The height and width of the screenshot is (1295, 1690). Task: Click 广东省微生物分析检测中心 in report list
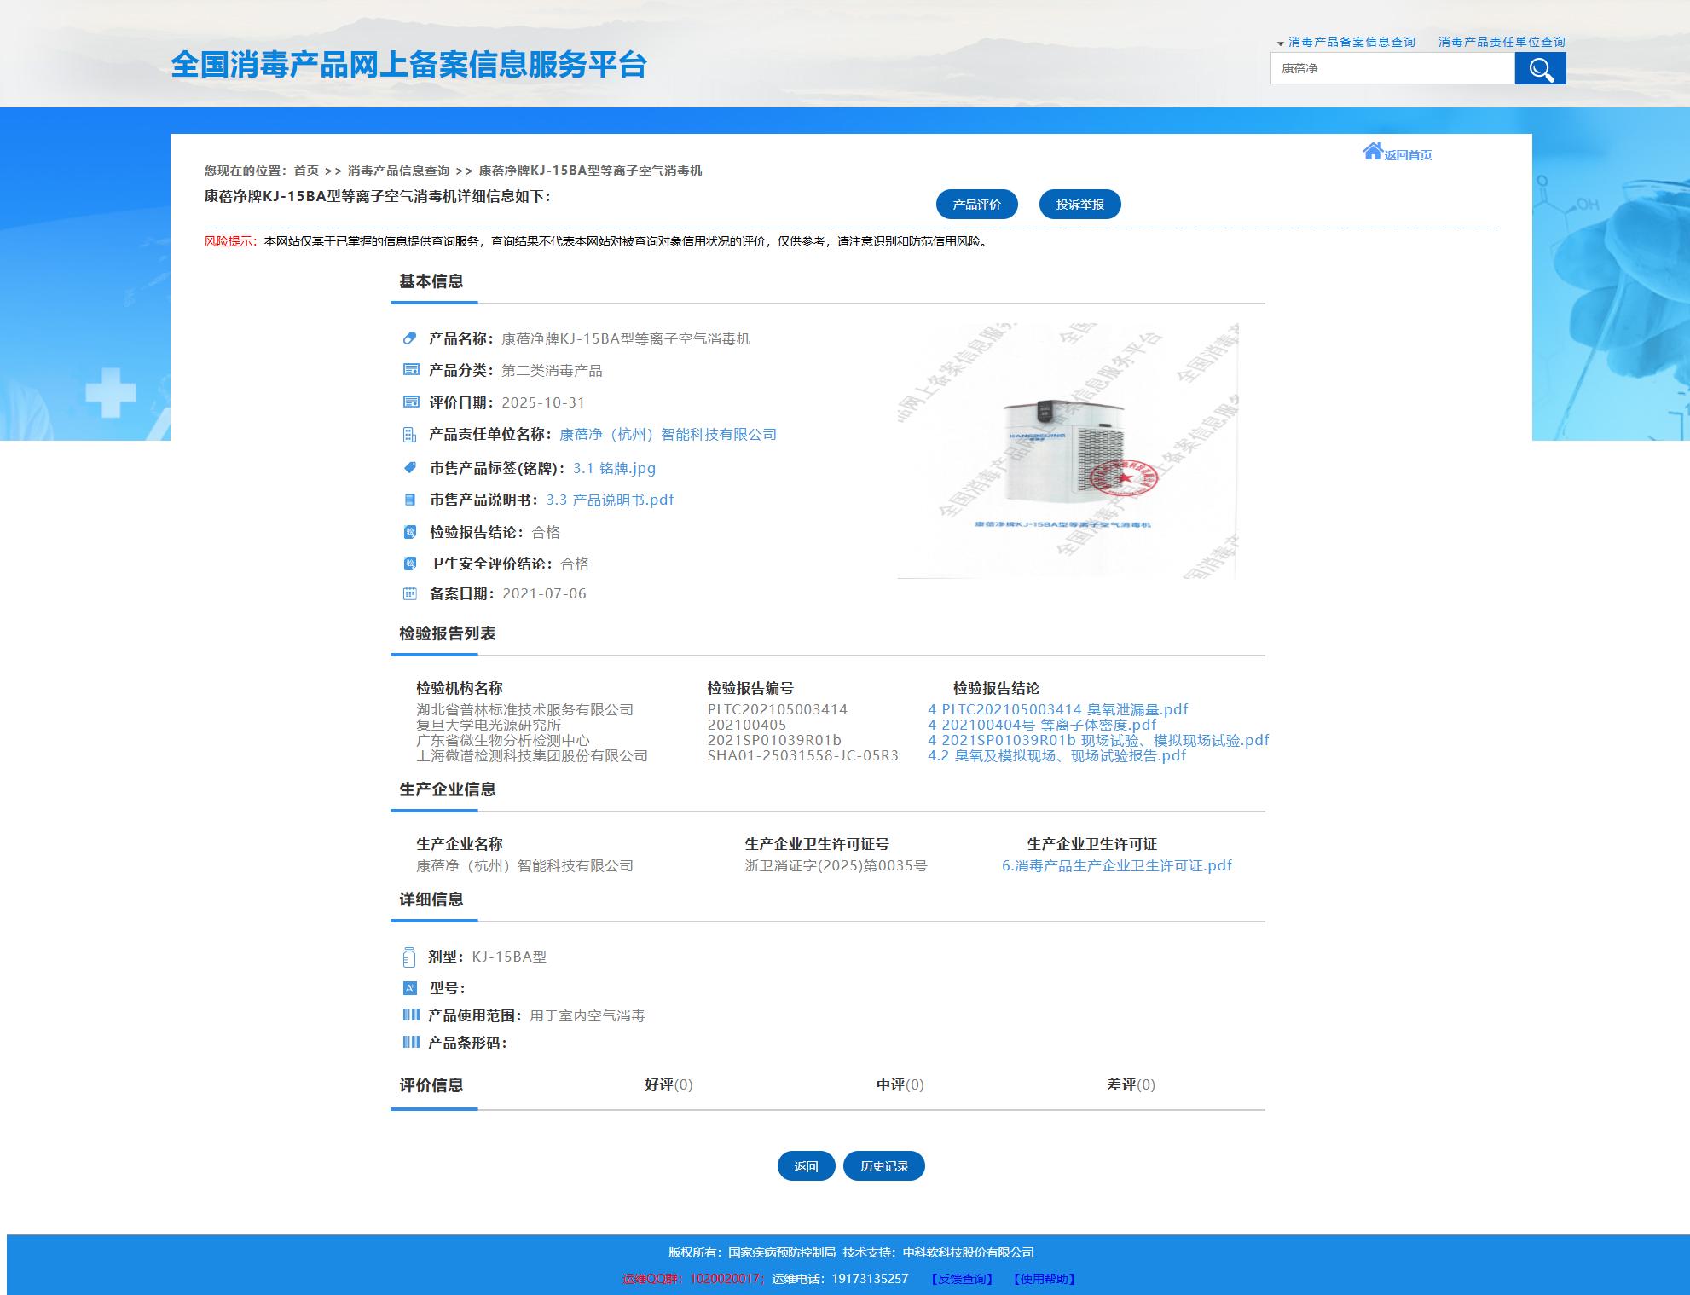pos(503,740)
